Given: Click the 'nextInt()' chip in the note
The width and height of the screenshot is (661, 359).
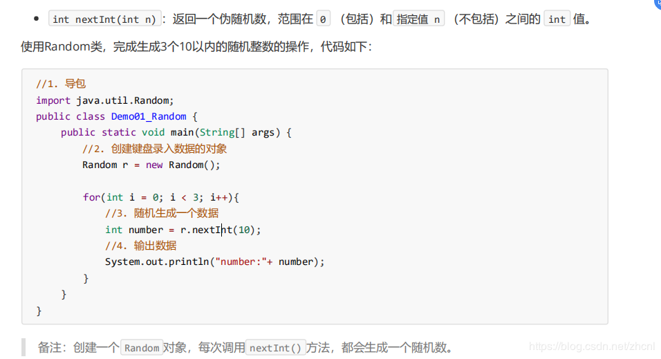Looking at the screenshot, I should [275, 348].
